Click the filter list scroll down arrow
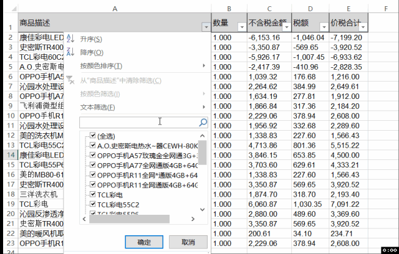 coord(202,210)
